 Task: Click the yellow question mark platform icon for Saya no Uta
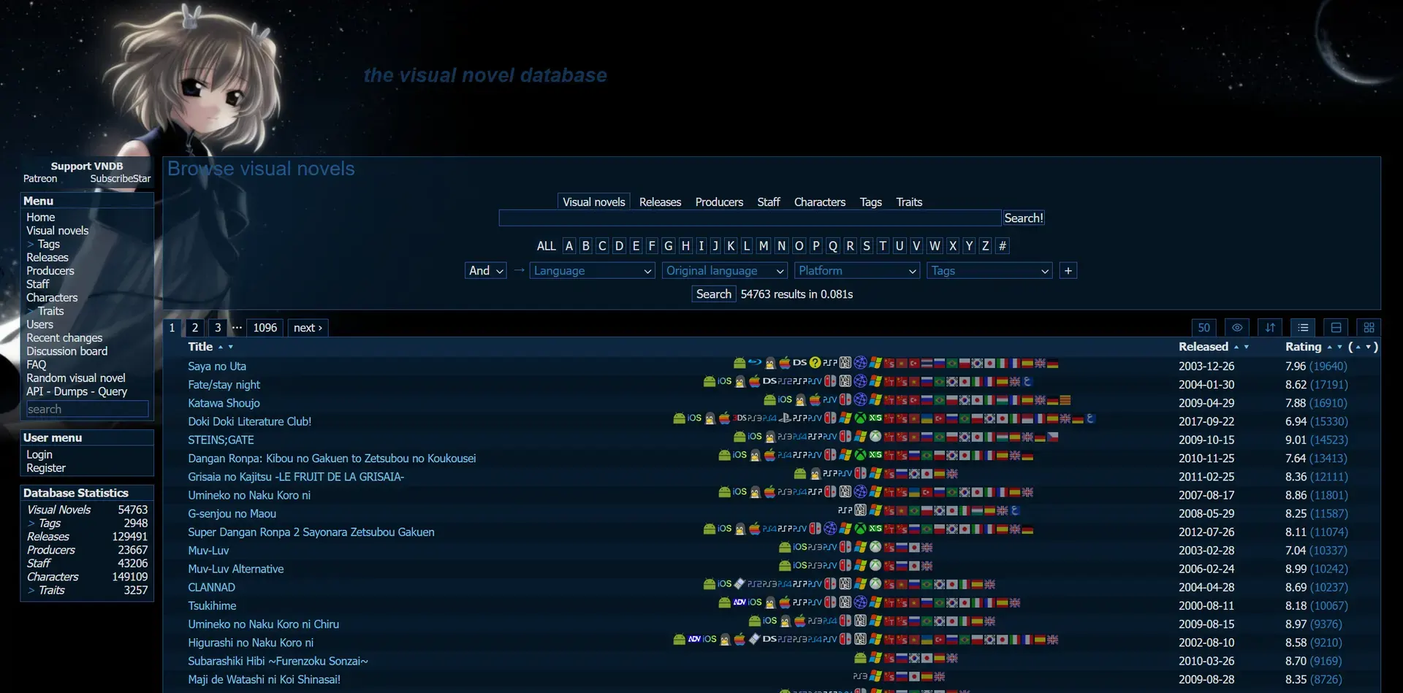(x=815, y=363)
